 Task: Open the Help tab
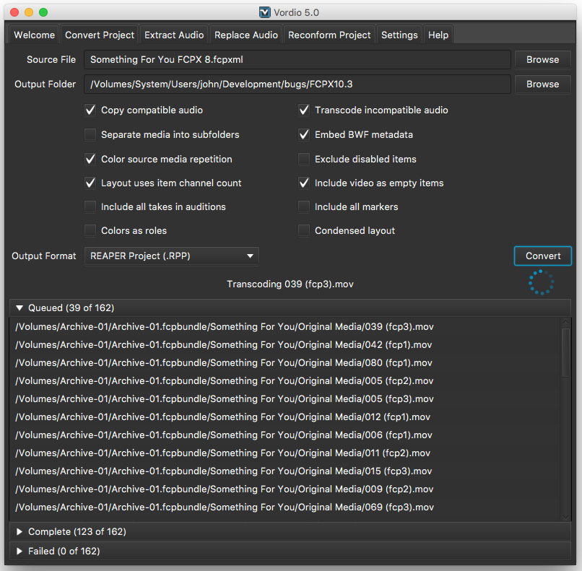point(438,35)
